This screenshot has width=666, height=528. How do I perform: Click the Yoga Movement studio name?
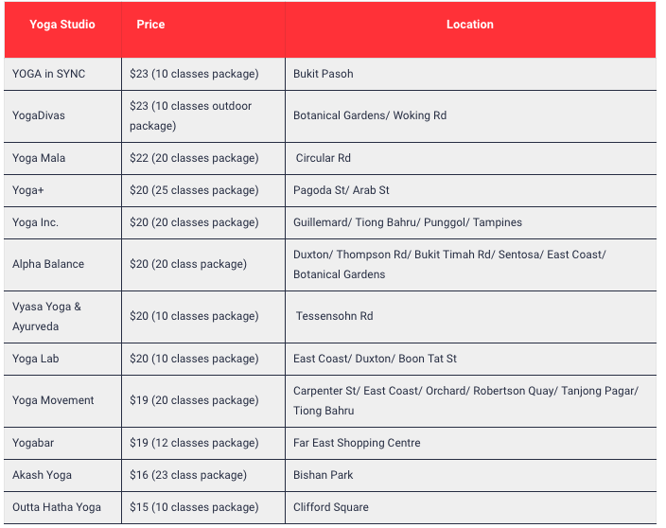[53, 400]
